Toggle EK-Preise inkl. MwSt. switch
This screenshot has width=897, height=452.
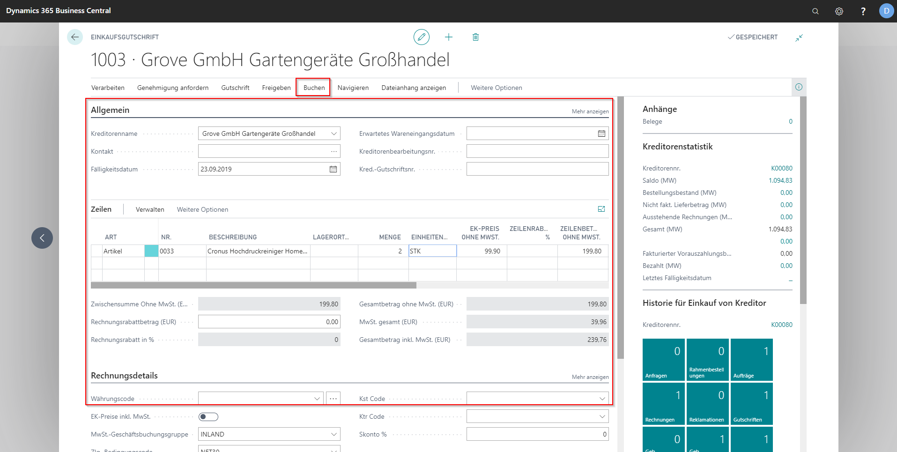coord(208,416)
